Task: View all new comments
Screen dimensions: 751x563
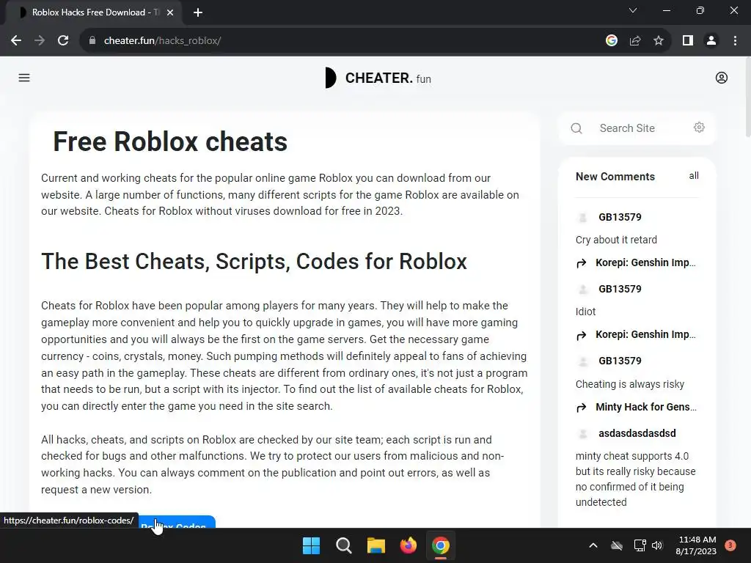Action: point(694,176)
